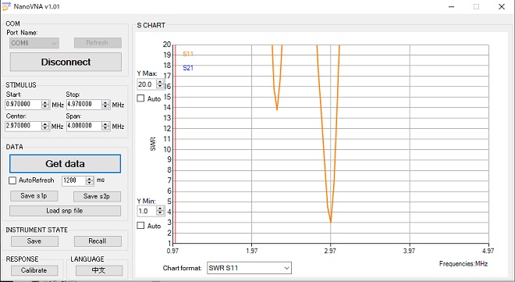
Task: Minimize the NanoVNA window
Action: (451, 6)
